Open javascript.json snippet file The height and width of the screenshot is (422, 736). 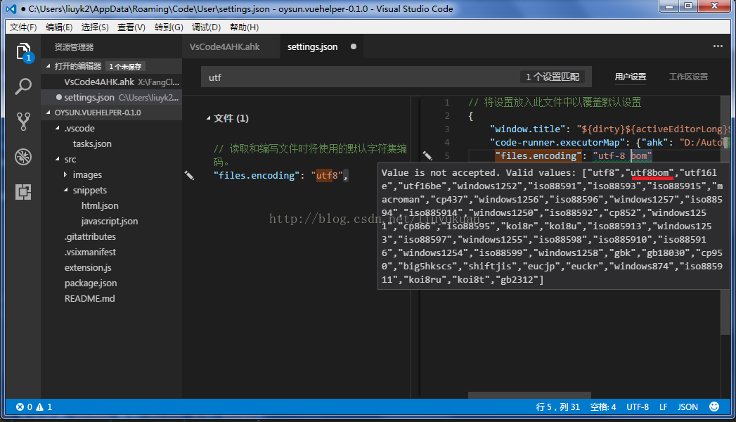click(110, 221)
